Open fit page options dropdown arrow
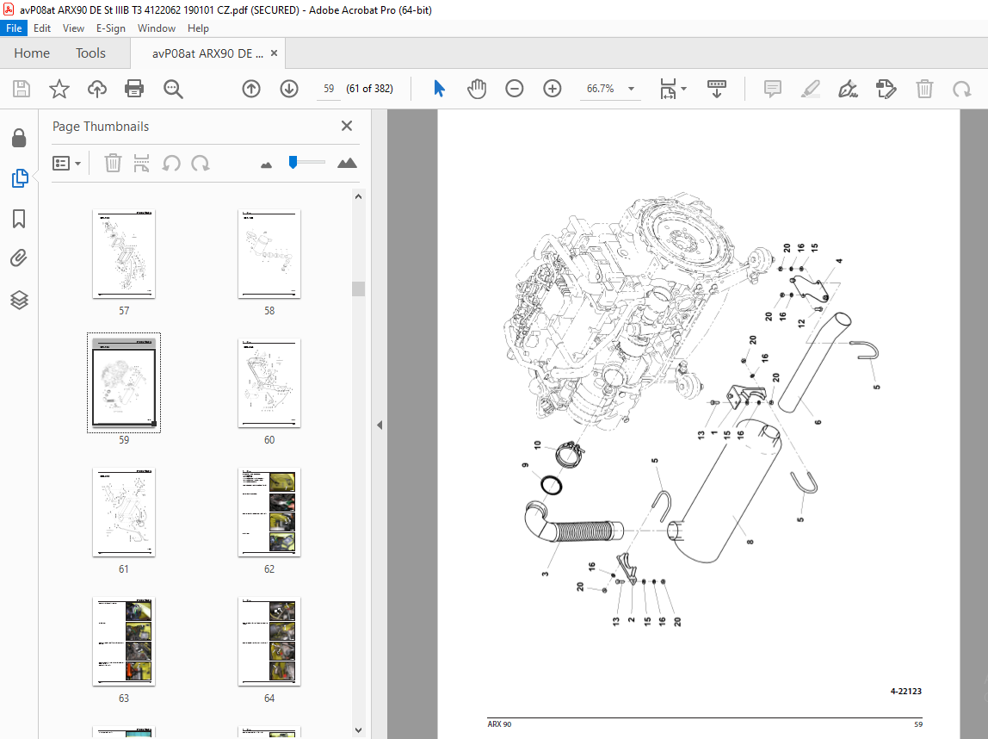The image size is (988, 739). 683,89
